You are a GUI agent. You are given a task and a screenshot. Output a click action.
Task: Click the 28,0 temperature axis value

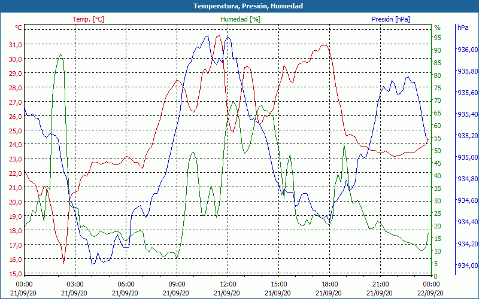(x=16, y=88)
